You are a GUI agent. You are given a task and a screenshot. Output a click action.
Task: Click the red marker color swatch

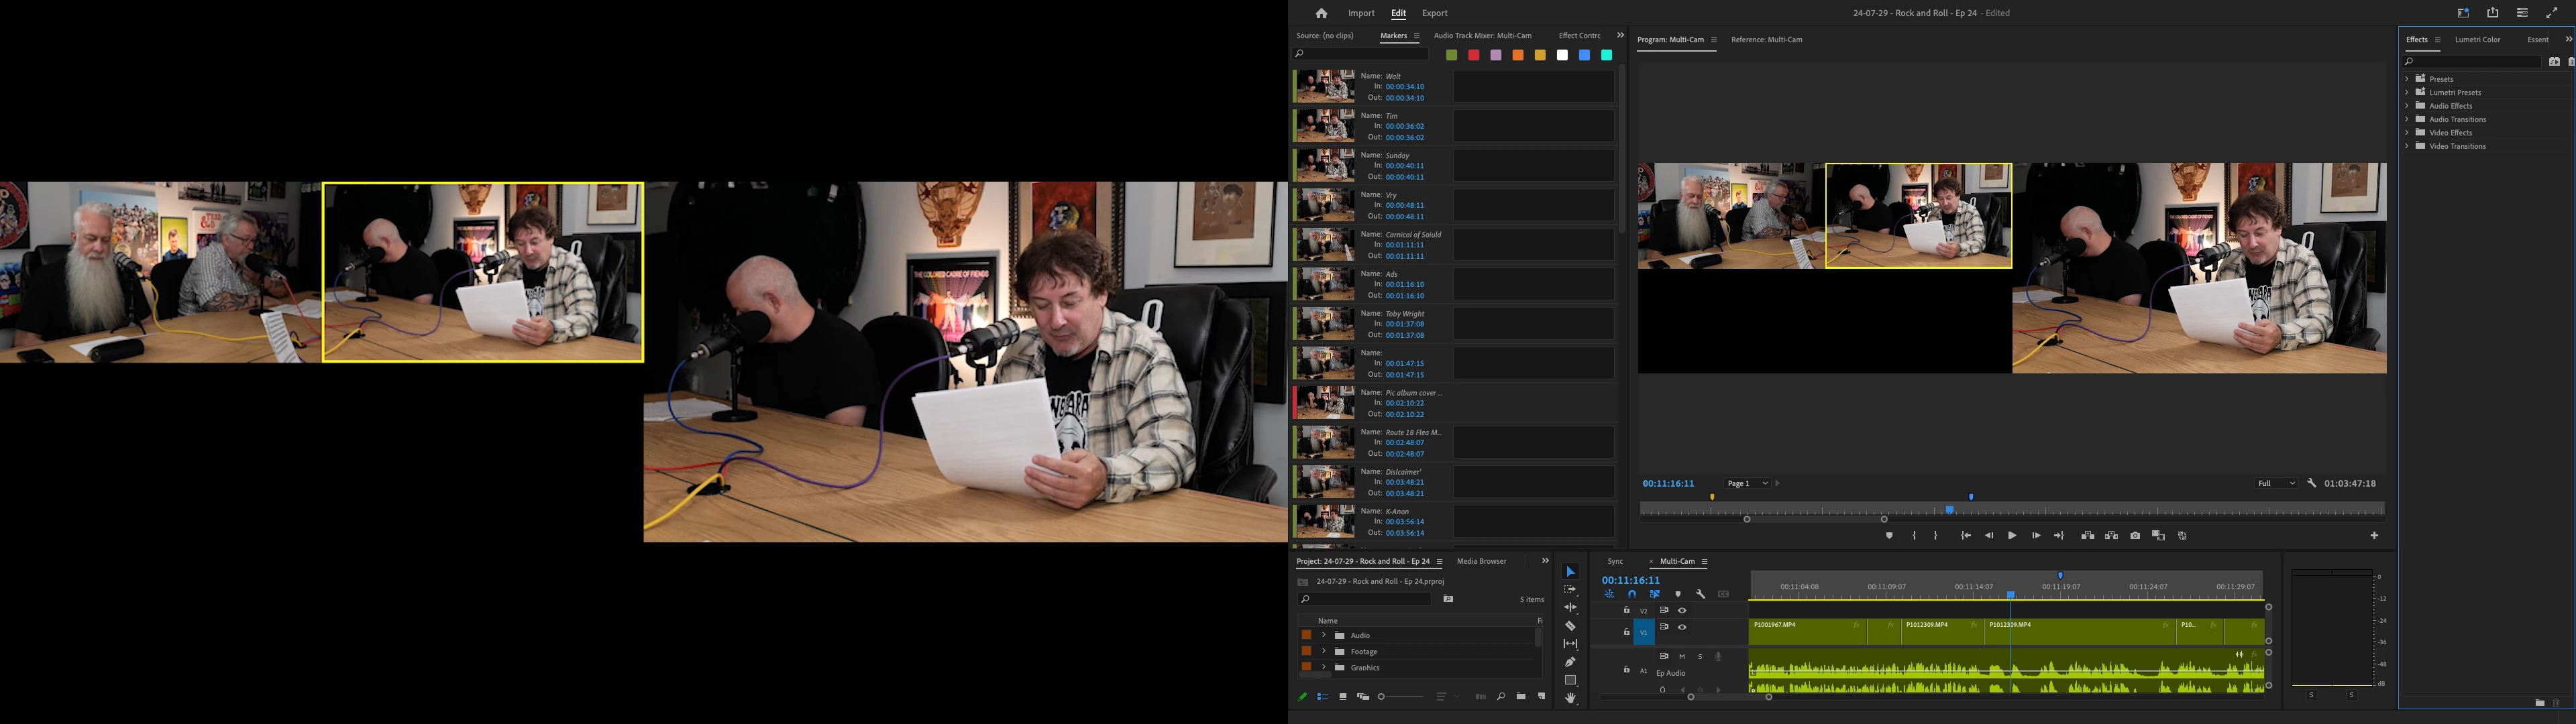click(1473, 55)
